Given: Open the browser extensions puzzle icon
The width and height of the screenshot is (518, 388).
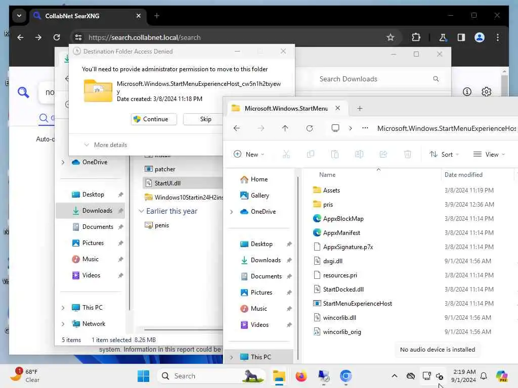Looking at the screenshot, I should (x=416, y=37).
